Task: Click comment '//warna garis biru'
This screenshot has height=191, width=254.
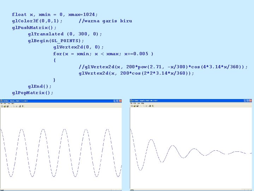Action: [105, 21]
